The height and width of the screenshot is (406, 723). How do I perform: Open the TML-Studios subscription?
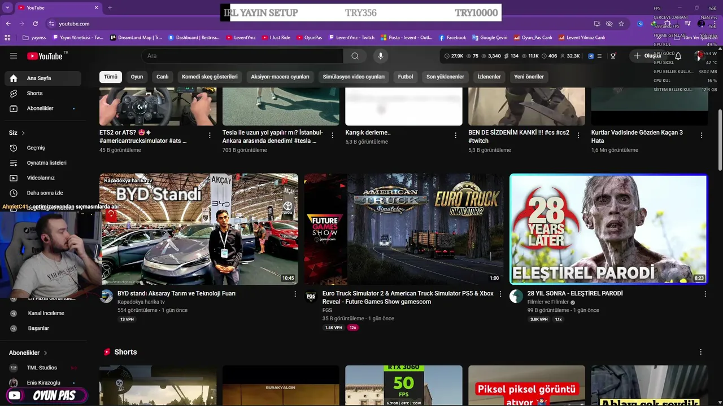43,368
